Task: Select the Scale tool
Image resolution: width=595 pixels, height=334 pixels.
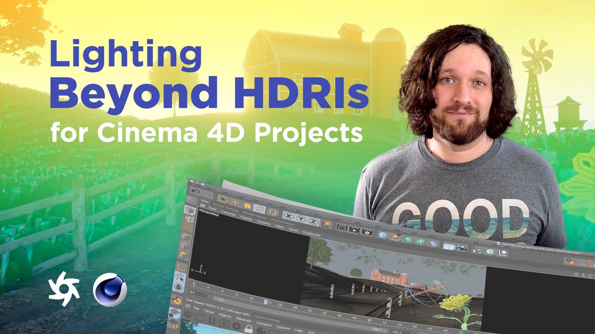Action: pos(247,206)
